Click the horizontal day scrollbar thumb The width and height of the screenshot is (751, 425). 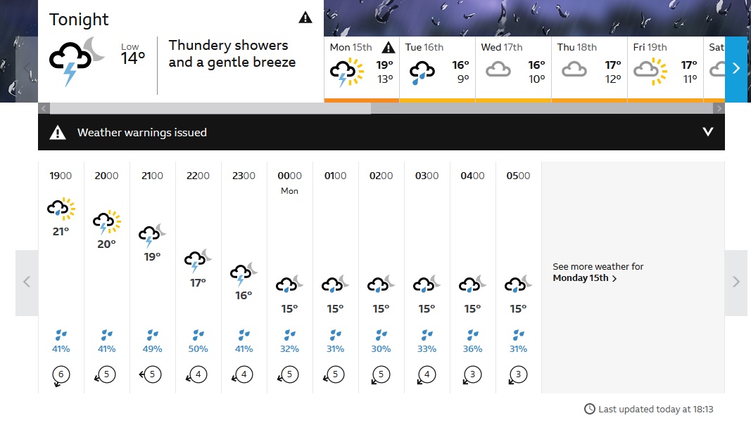point(210,108)
